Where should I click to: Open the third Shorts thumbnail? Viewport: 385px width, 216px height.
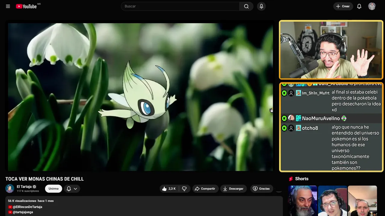pyautogui.click(x=362, y=201)
